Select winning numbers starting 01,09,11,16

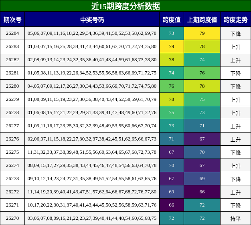(x=92, y=126)
